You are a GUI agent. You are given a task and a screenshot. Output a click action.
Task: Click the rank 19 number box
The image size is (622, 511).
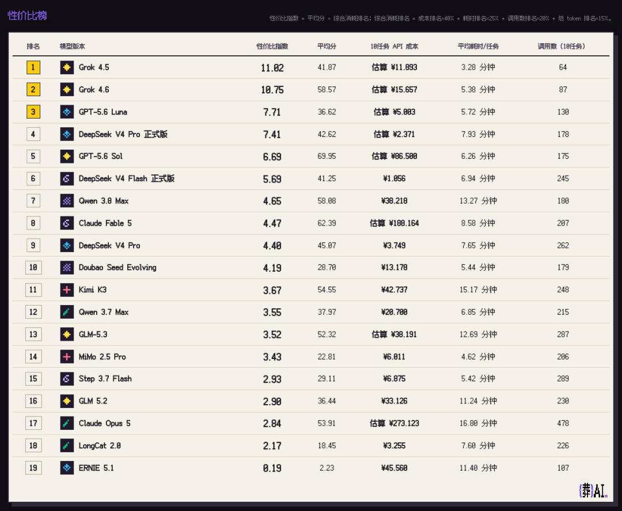pos(33,468)
